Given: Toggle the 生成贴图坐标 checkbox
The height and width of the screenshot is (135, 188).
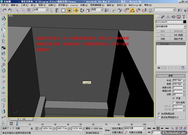Looking at the screenshot, I should [x=159, y=114].
